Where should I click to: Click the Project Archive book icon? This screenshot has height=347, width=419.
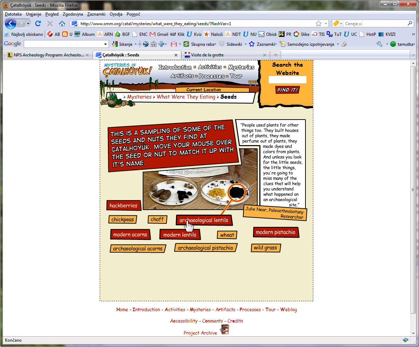point(225,330)
